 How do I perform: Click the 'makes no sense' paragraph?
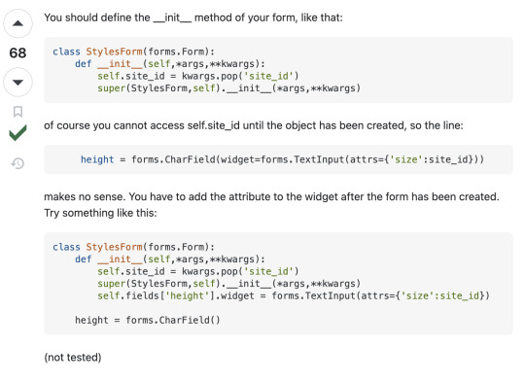tap(271, 196)
